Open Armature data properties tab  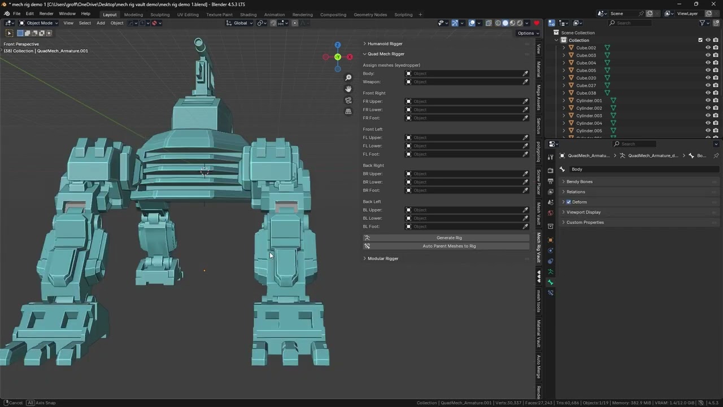tap(551, 272)
